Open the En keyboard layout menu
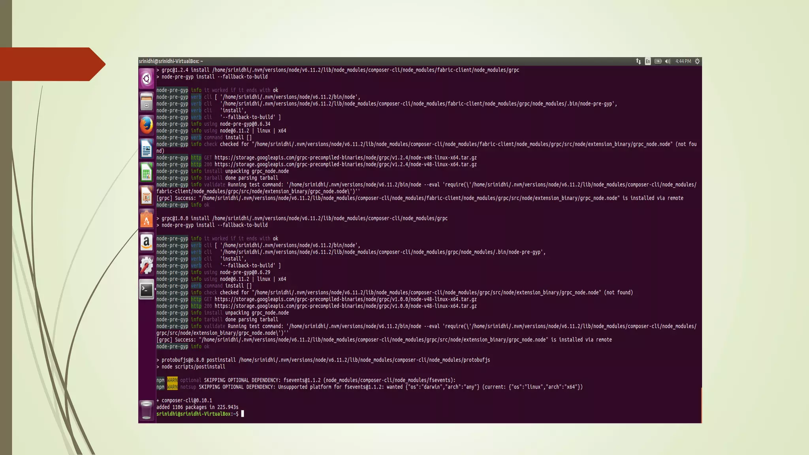Viewport: 809px width, 455px height. [x=648, y=61]
